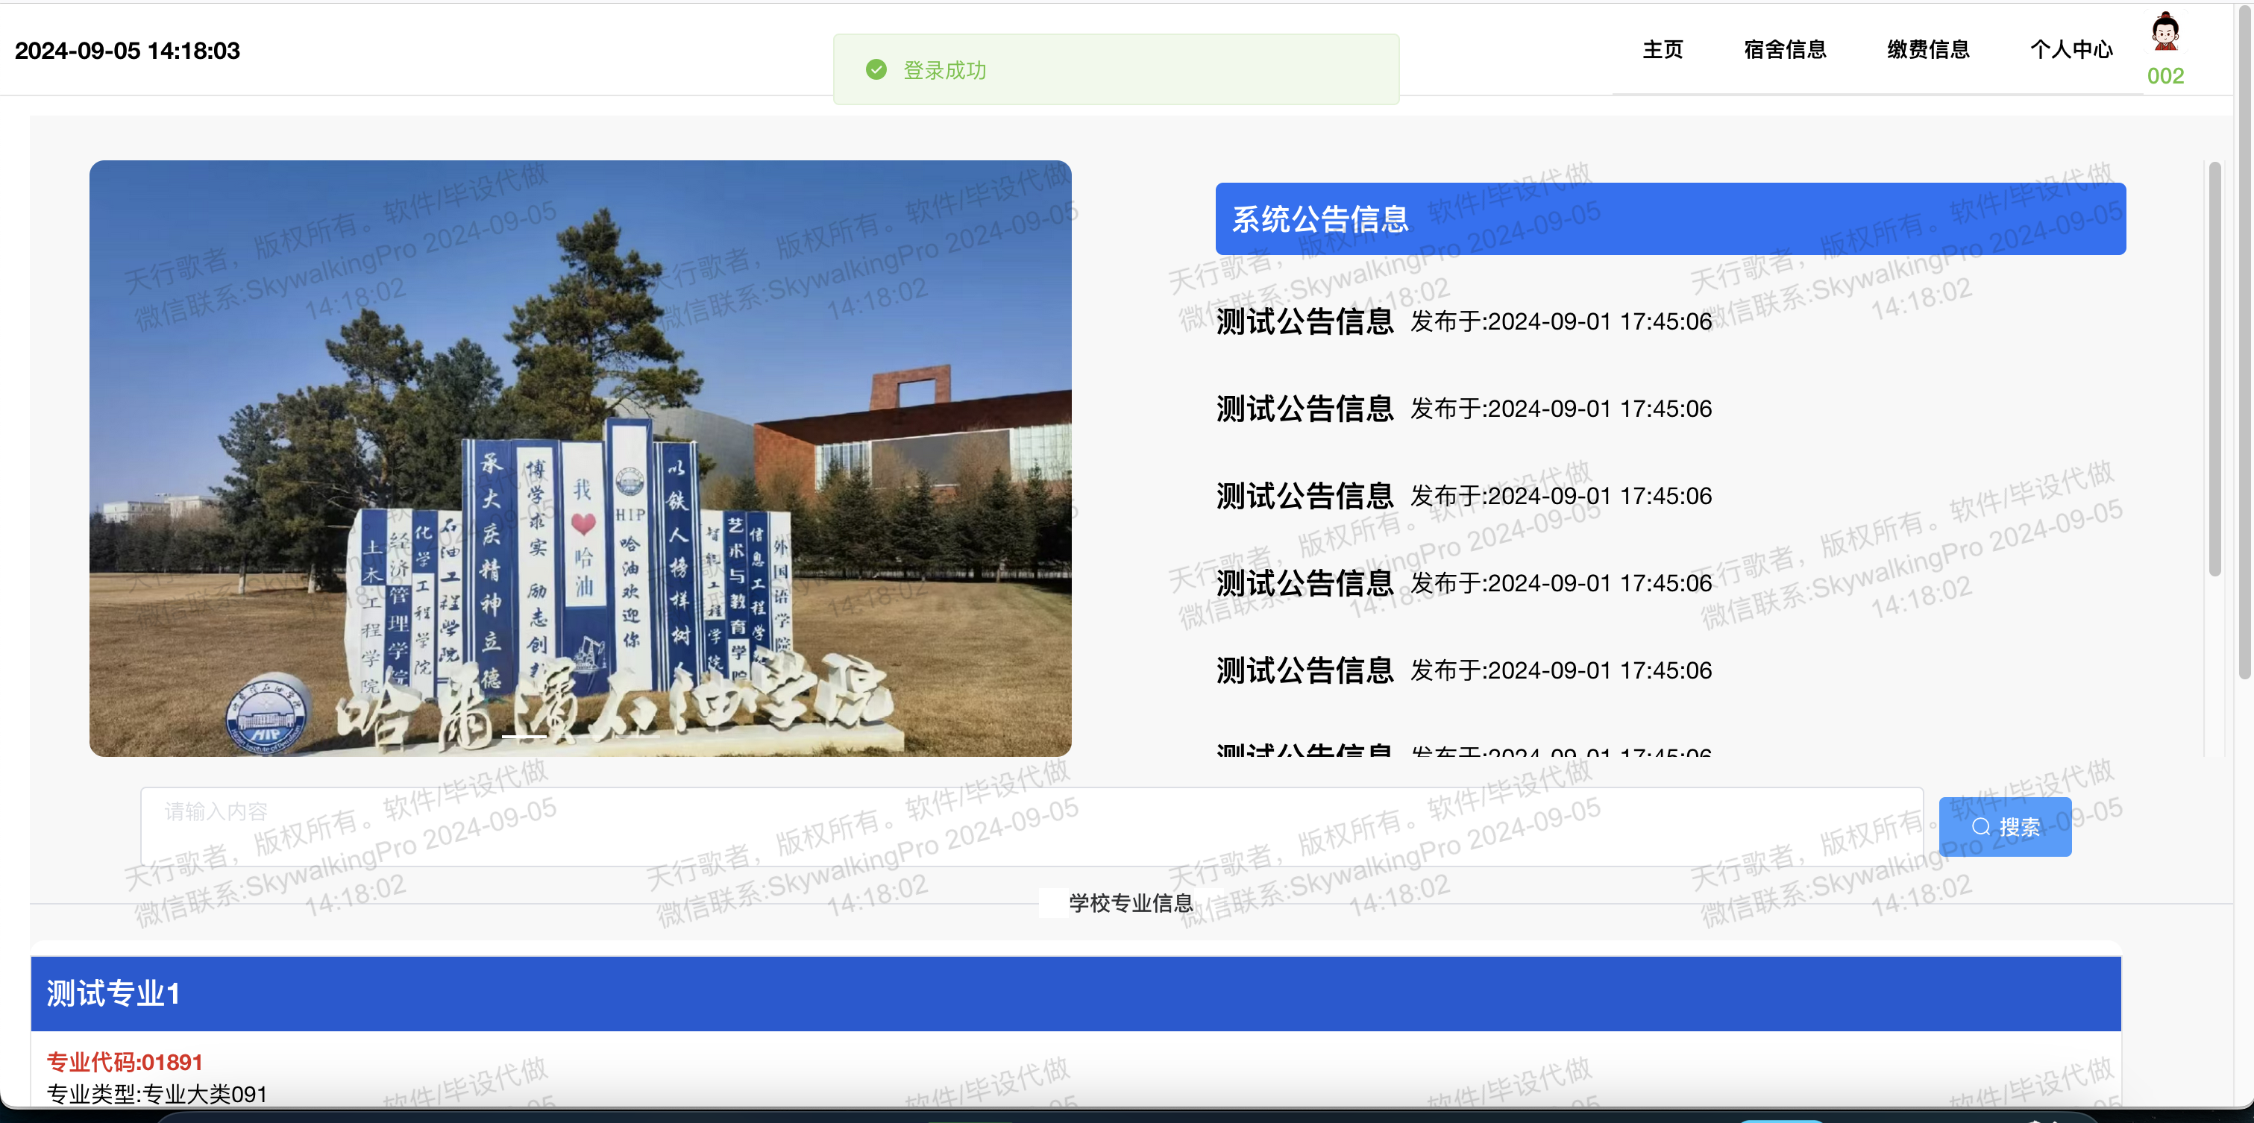
Task: Click the username 002 label
Action: [x=2166, y=76]
